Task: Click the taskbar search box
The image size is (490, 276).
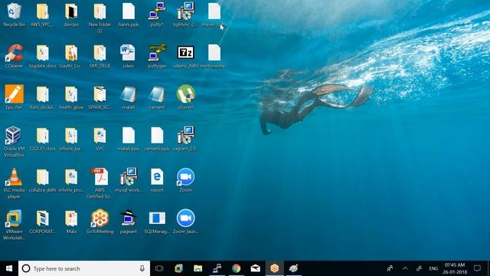Action: 84,268
